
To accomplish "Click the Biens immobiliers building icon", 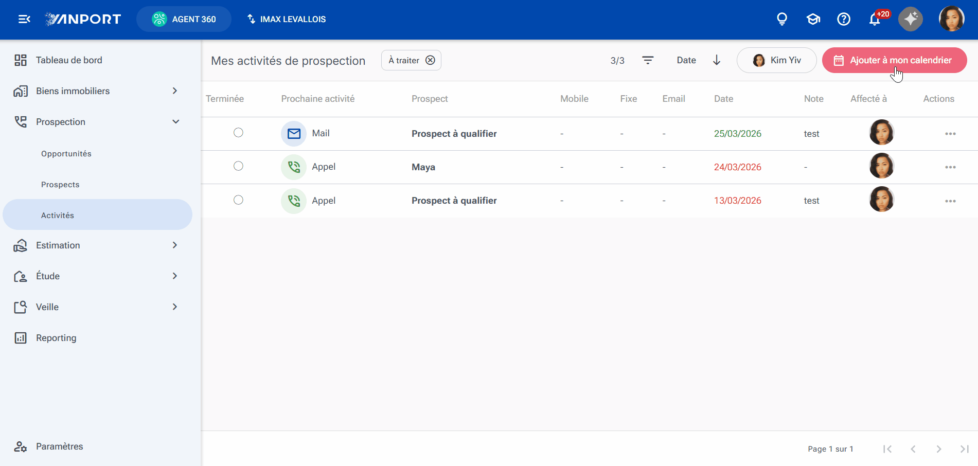I will pos(21,91).
